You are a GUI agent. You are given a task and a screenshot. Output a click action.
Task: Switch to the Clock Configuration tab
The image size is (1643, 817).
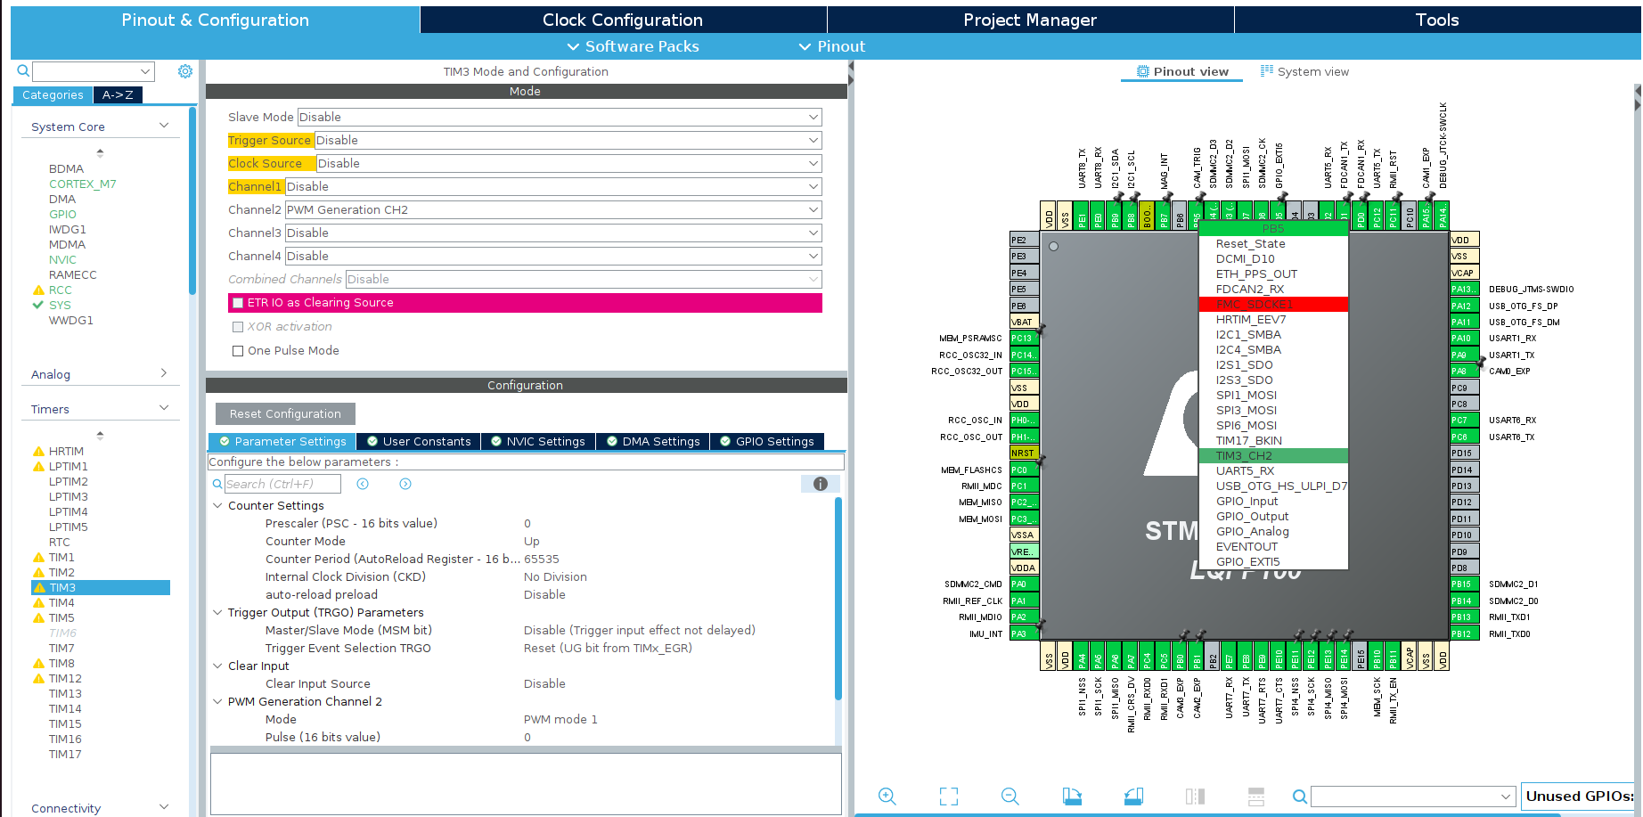[622, 19]
